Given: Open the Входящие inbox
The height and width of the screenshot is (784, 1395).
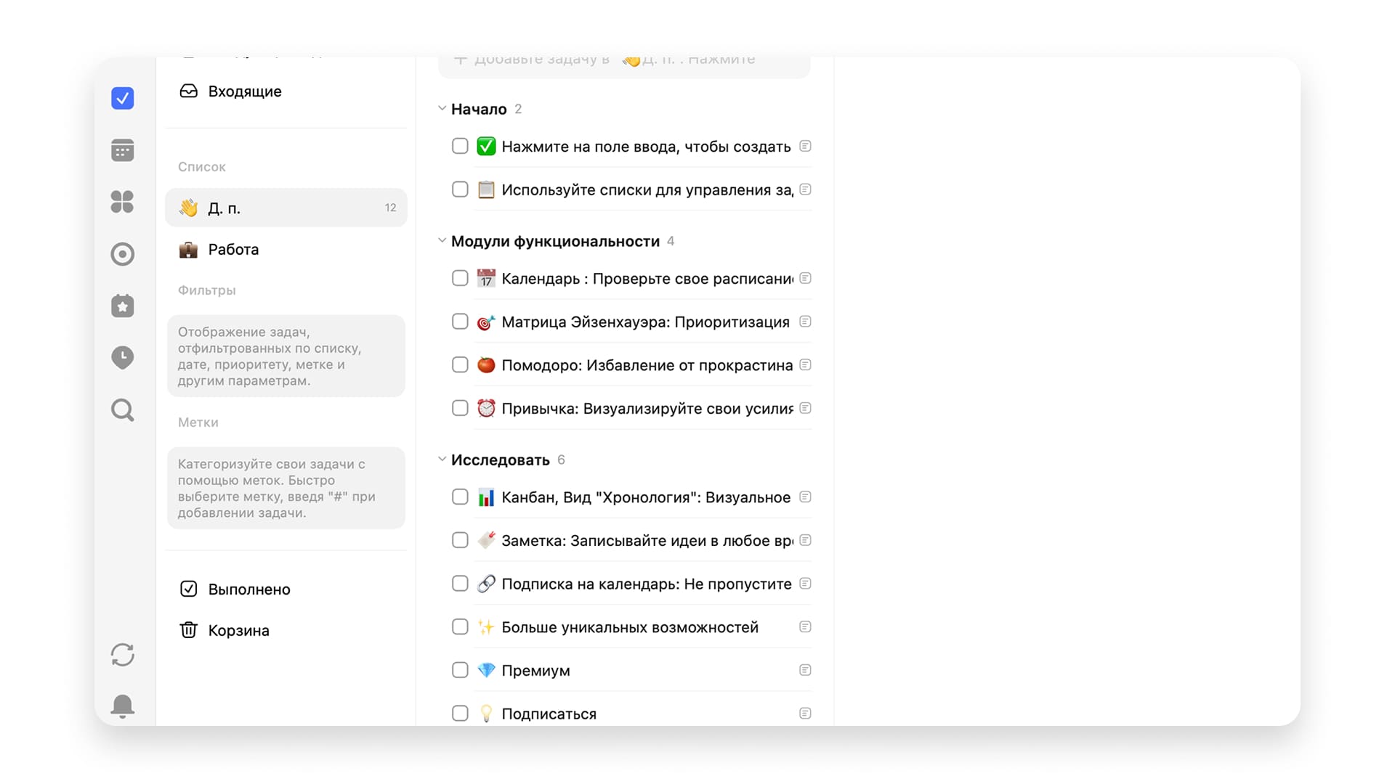Looking at the screenshot, I should point(243,91).
